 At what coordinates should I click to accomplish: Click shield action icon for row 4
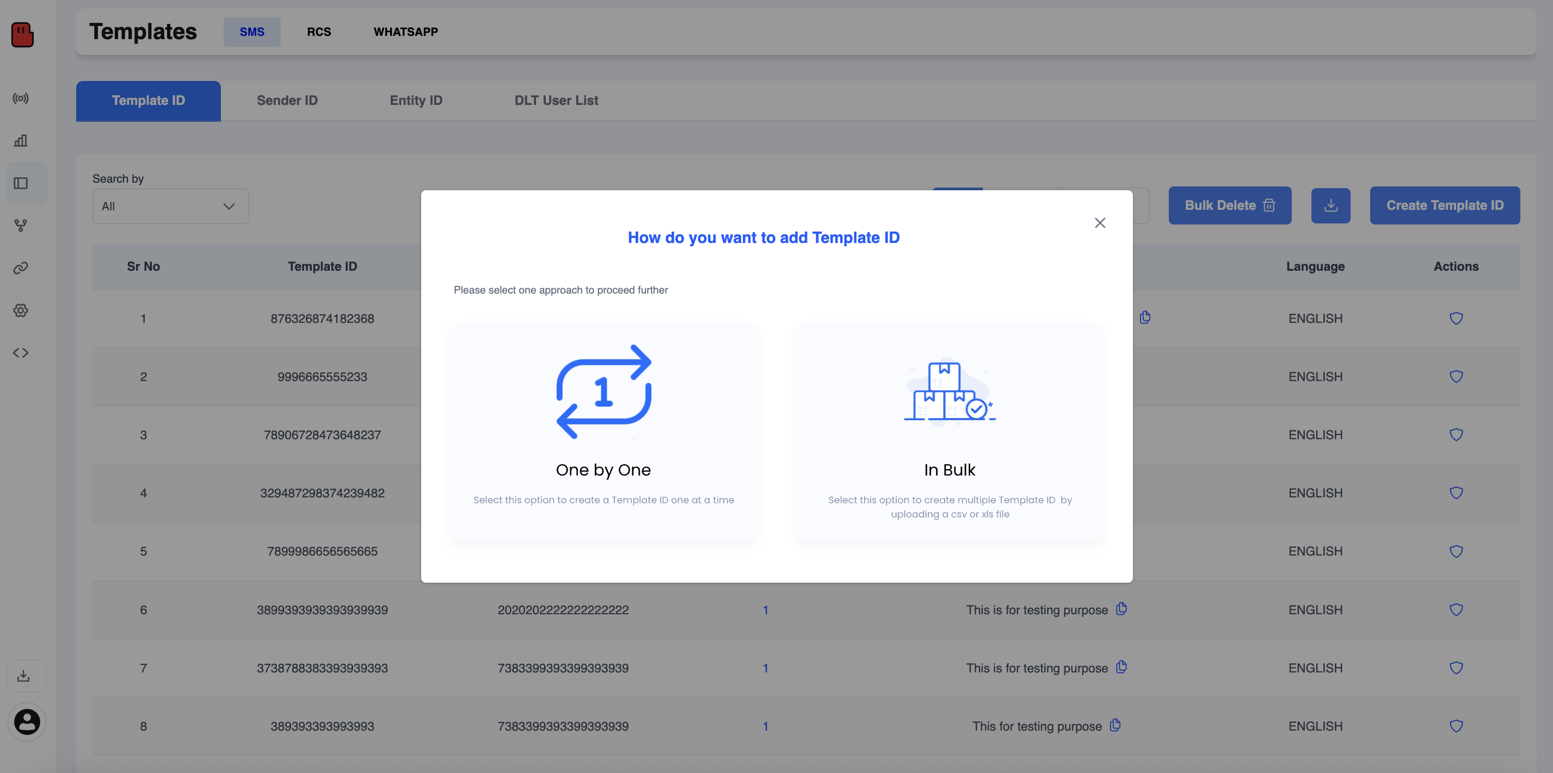click(x=1456, y=493)
